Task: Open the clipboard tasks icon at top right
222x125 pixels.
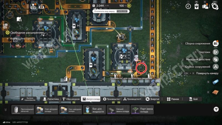Action: pos(196,6)
